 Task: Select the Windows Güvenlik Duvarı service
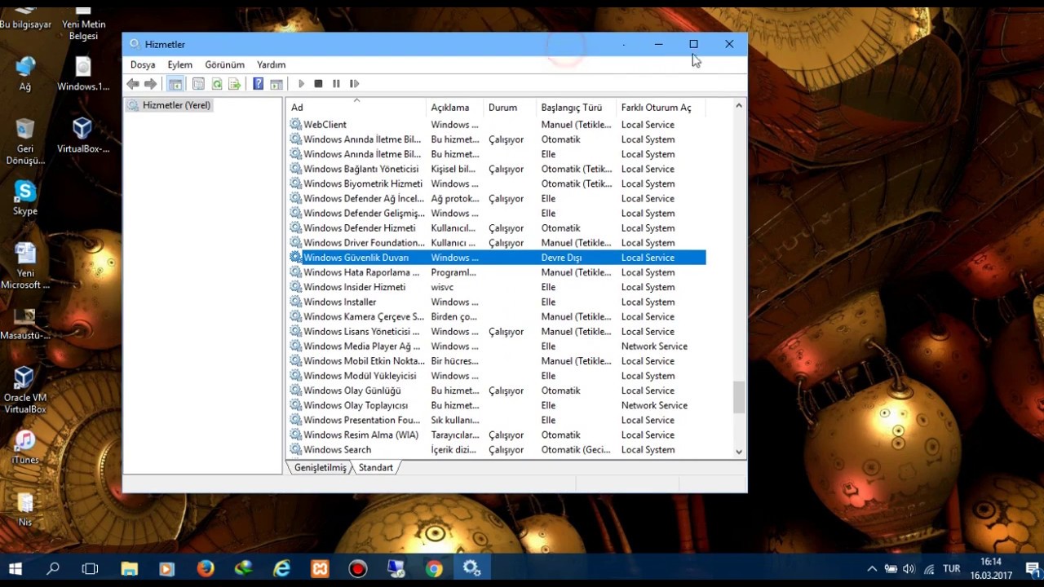pyautogui.click(x=497, y=258)
